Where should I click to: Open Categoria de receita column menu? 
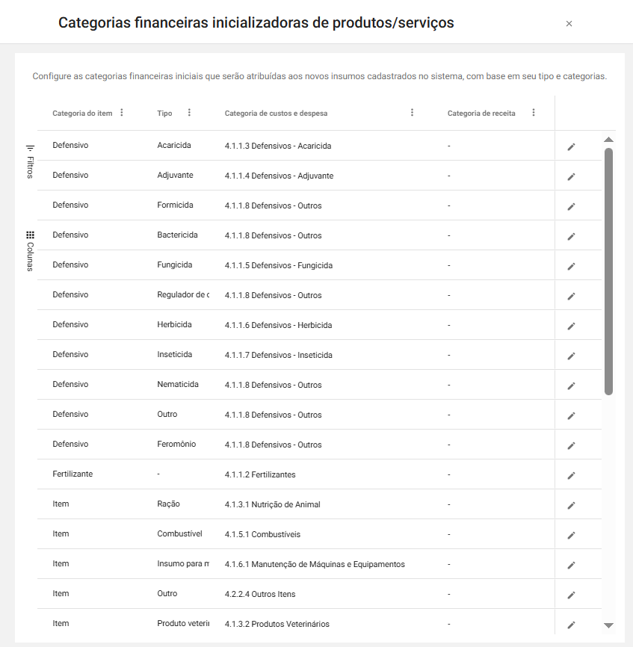534,113
